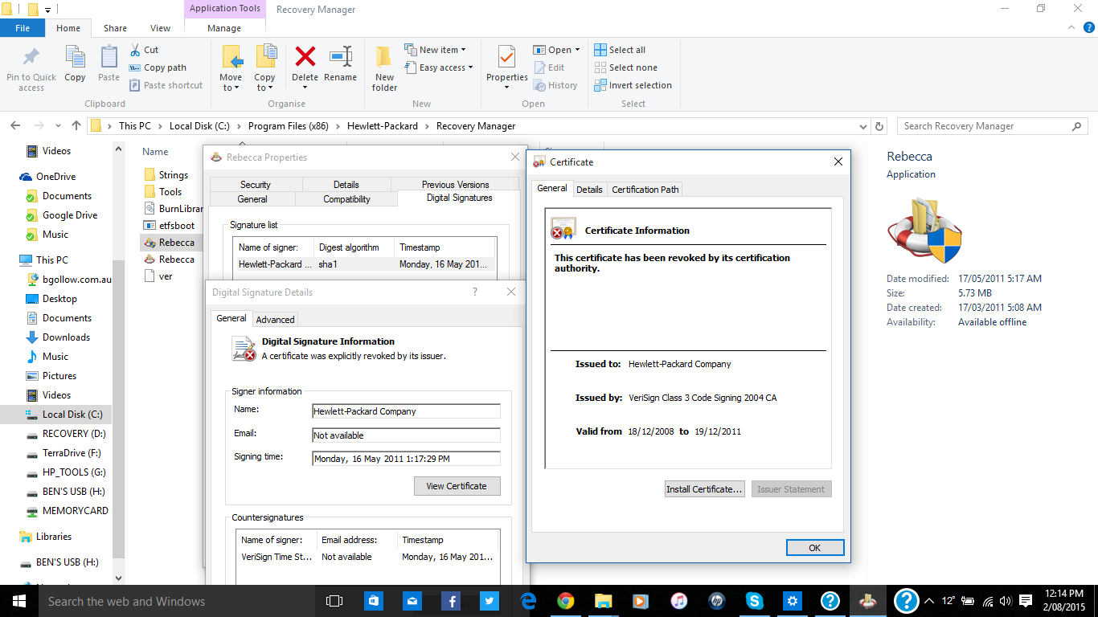1098x617 pixels.
Task: Open iTunes from the taskbar
Action: [x=679, y=601]
